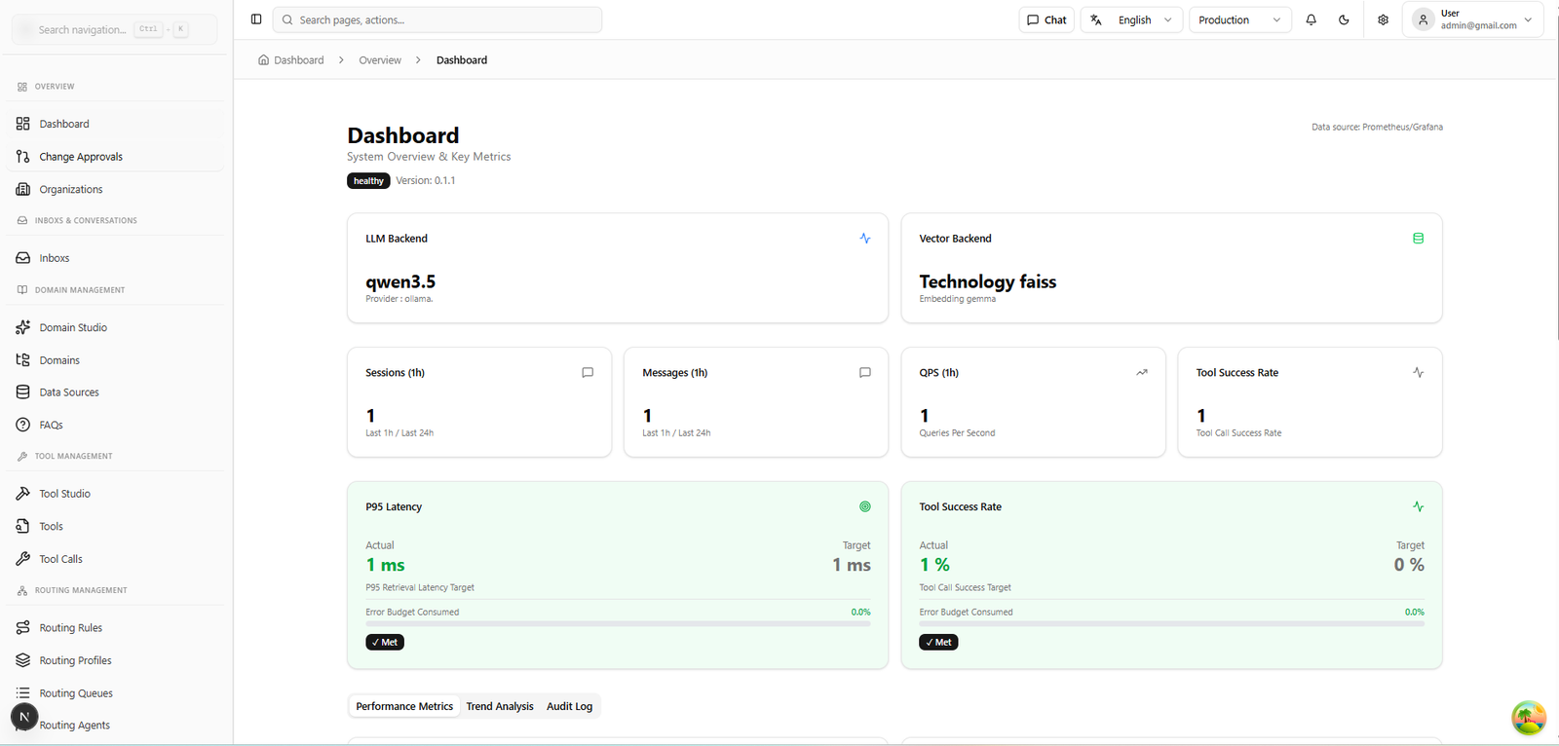Click the Routing Queues list icon
1559x746 pixels.
[x=23, y=693]
